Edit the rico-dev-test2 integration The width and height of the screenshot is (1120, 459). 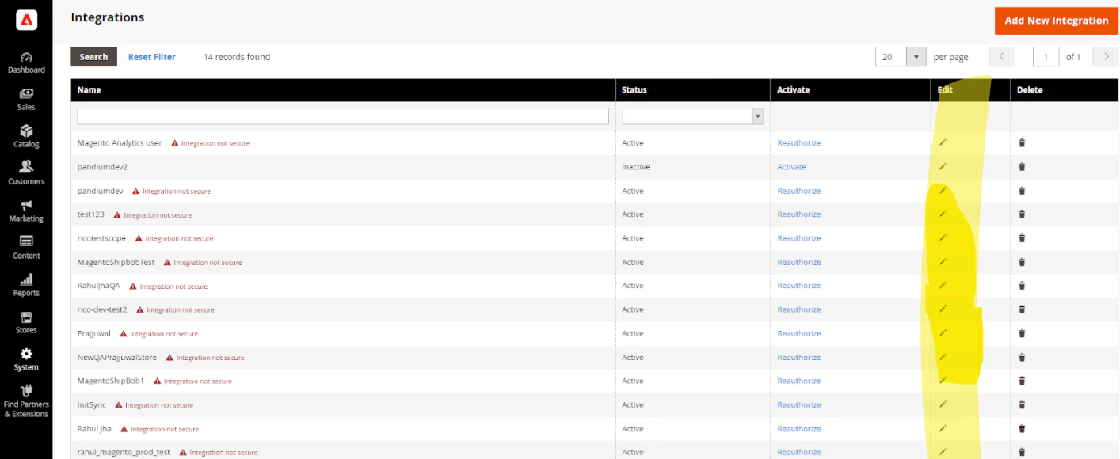943,309
